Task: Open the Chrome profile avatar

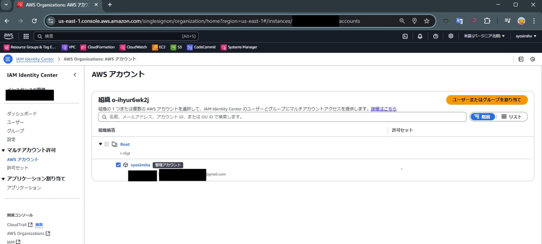Action: coord(521,21)
